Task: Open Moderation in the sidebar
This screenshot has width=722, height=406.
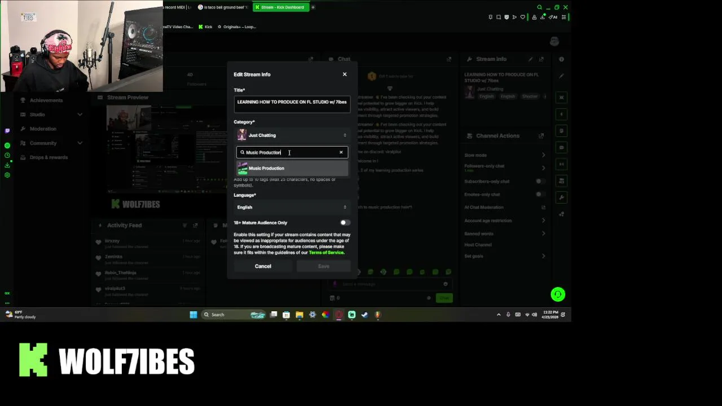Action: point(43,129)
